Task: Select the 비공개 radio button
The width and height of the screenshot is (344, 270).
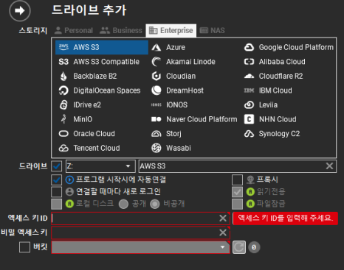Action: (x=155, y=204)
